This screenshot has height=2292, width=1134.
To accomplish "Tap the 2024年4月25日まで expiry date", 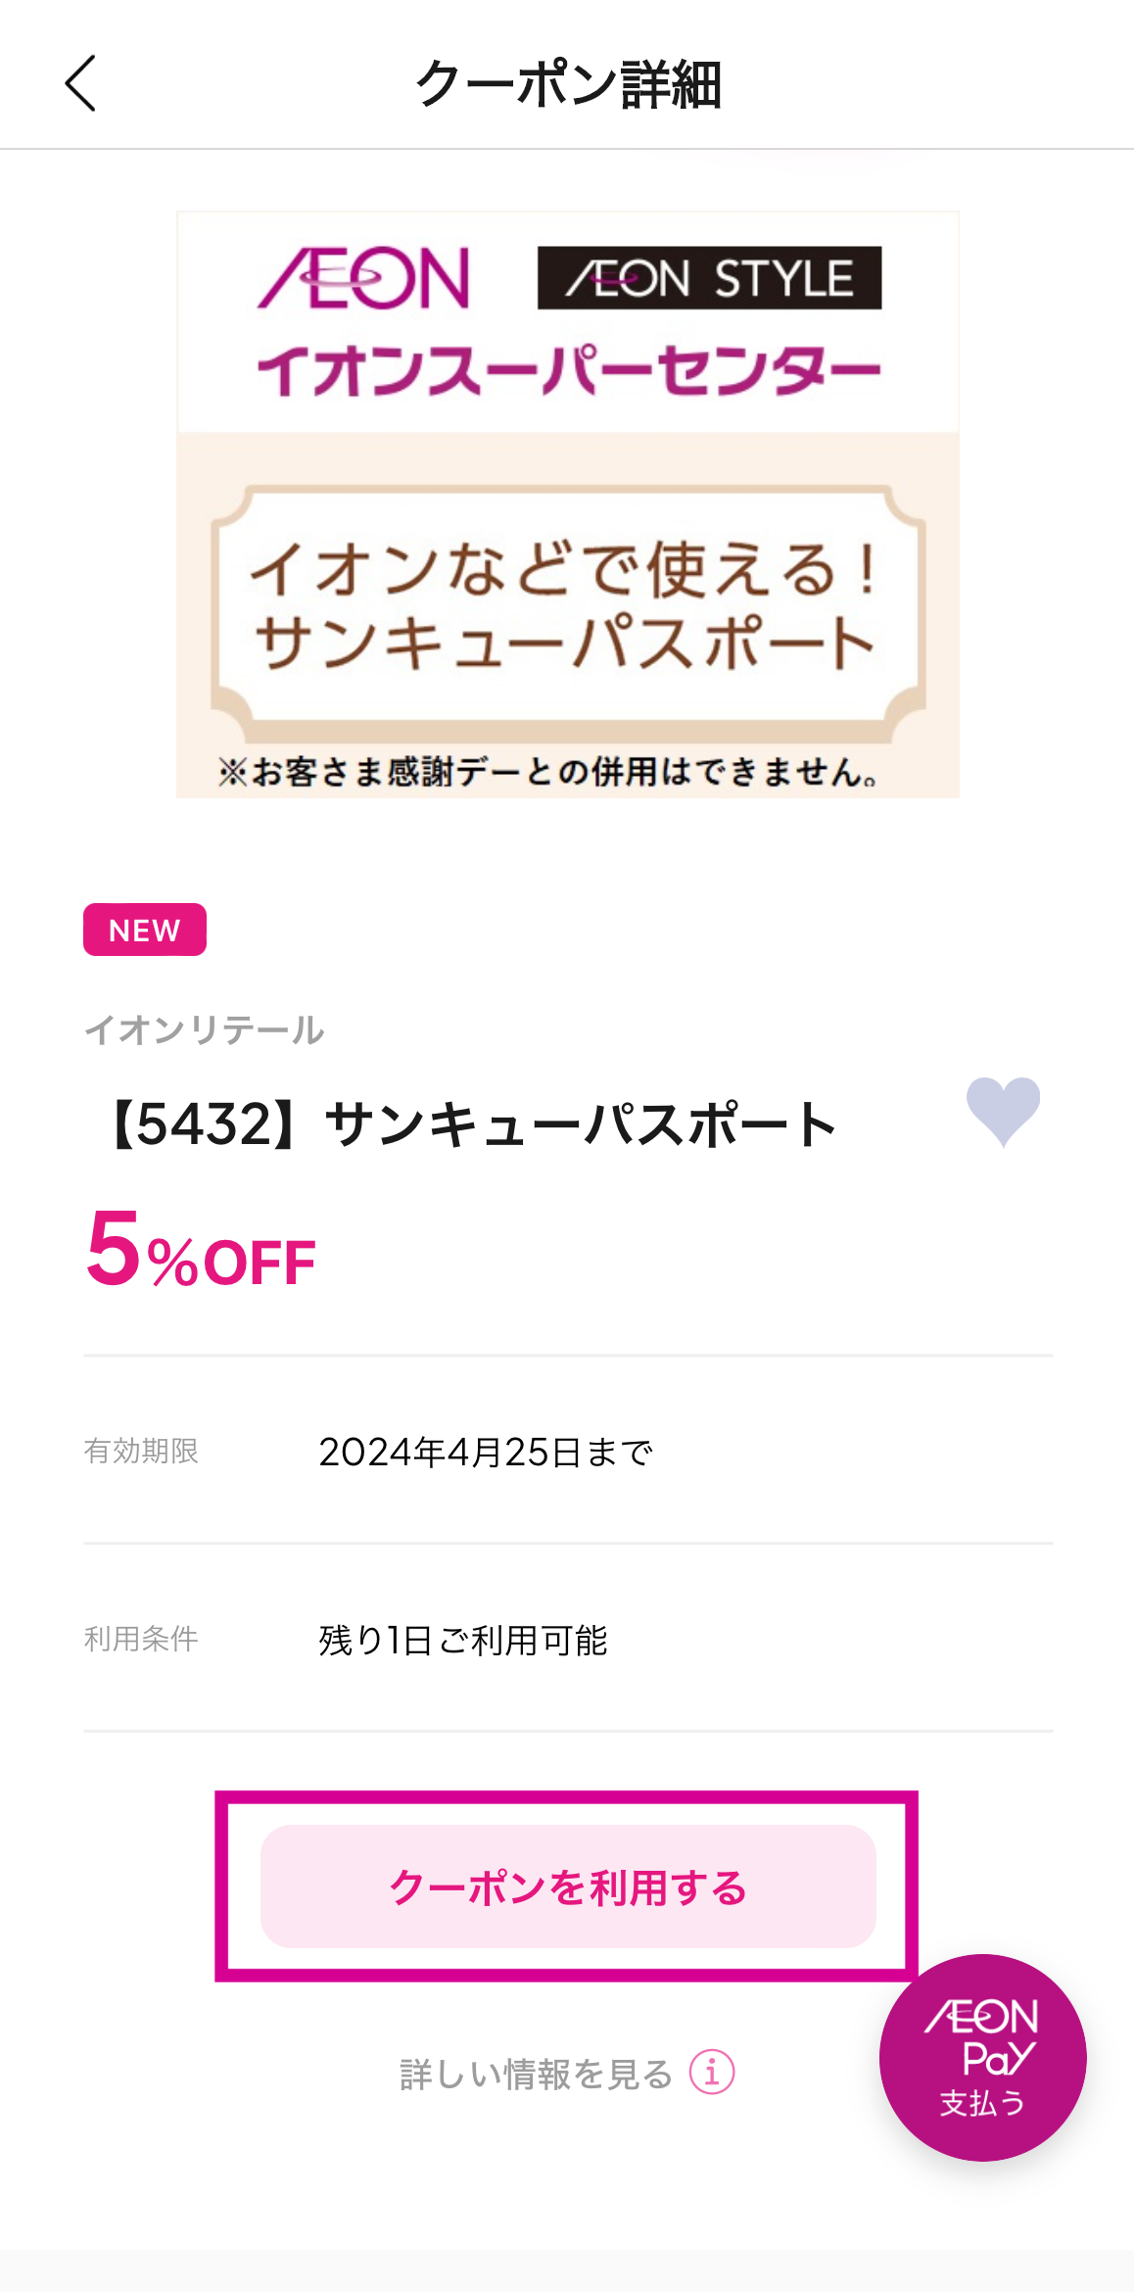I will coord(486,1452).
